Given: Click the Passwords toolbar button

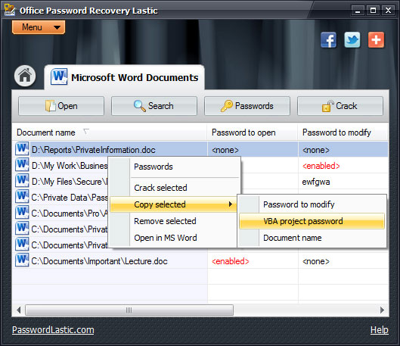Looking at the screenshot, I should (x=247, y=106).
